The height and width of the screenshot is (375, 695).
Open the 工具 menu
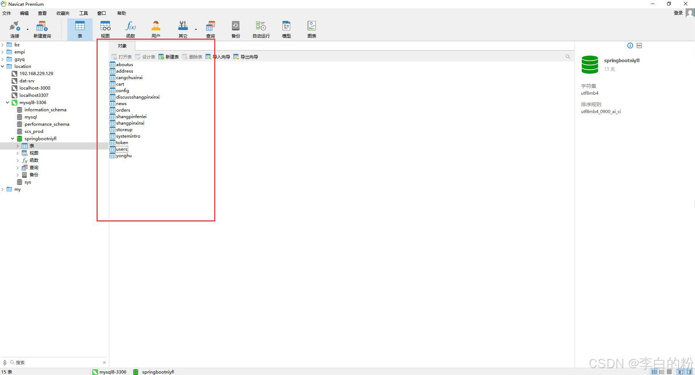tap(84, 13)
